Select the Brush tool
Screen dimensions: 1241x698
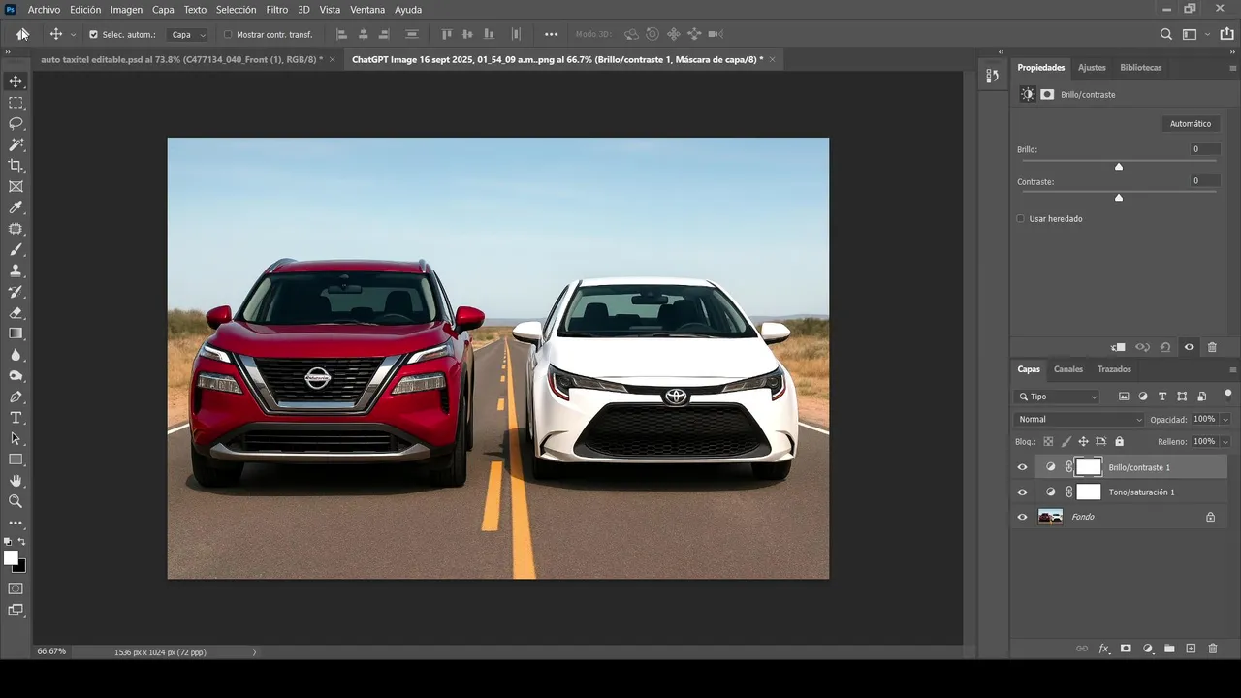pyautogui.click(x=16, y=250)
